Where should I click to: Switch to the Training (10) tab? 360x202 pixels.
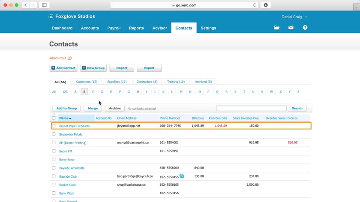tap(176, 82)
